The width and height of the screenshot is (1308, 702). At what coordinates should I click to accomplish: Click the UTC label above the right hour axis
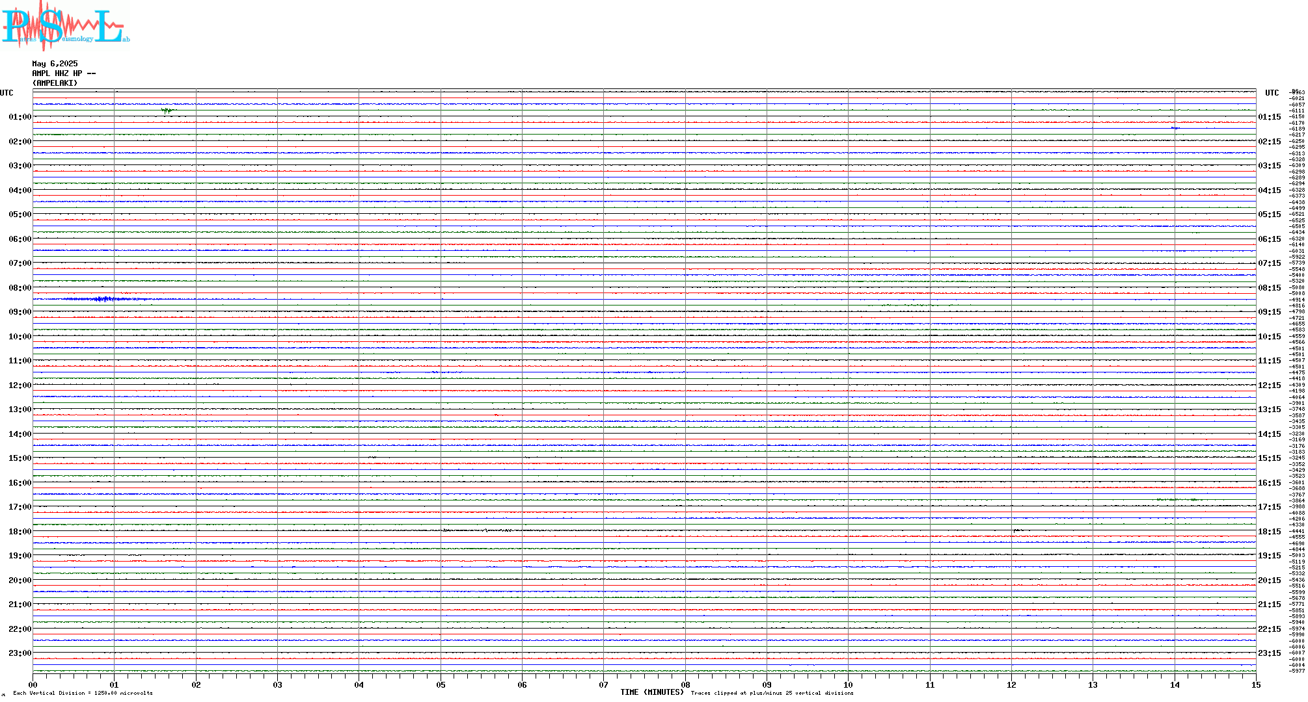tap(1272, 93)
